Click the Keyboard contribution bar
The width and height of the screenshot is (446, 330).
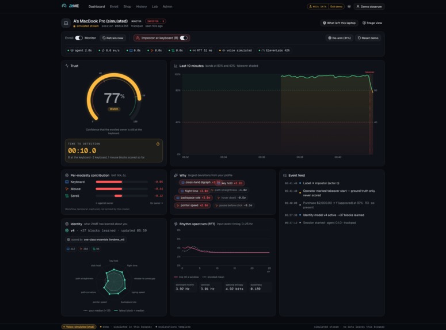tap(122, 182)
